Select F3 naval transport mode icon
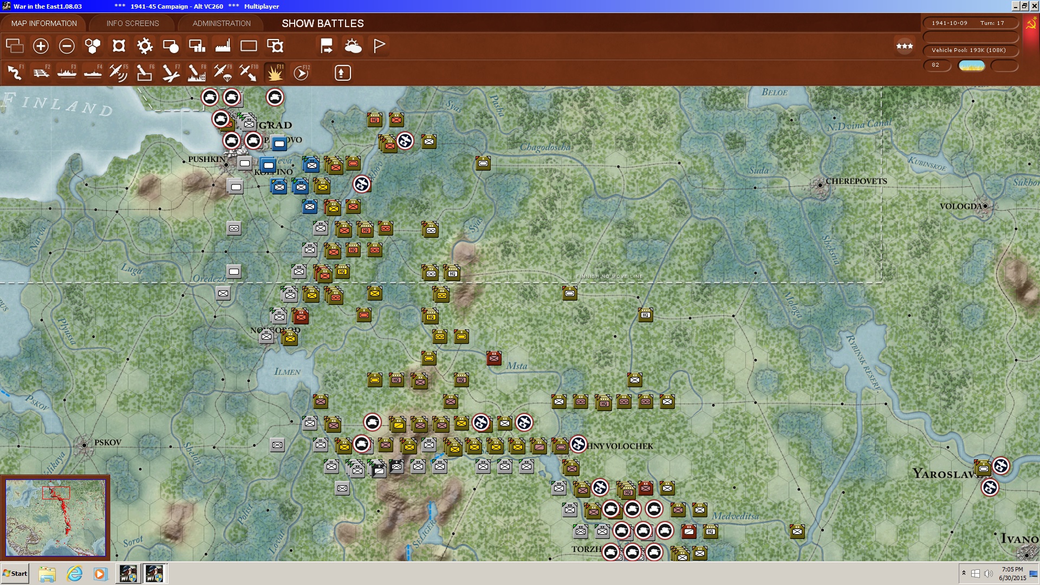 click(67, 73)
